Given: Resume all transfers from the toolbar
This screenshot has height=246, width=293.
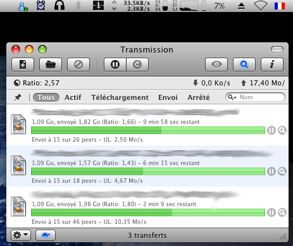Looking at the screenshot, I should [137, 65].
